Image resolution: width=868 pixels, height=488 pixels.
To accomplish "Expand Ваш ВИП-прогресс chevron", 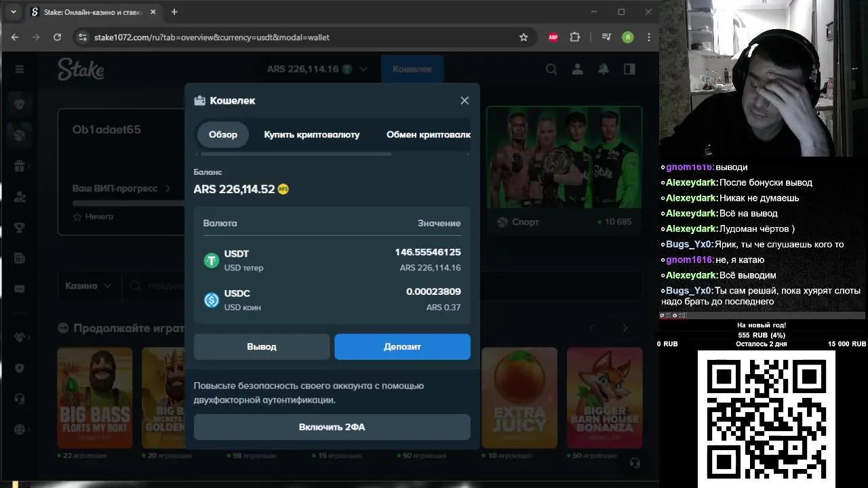I will point(167,188).
